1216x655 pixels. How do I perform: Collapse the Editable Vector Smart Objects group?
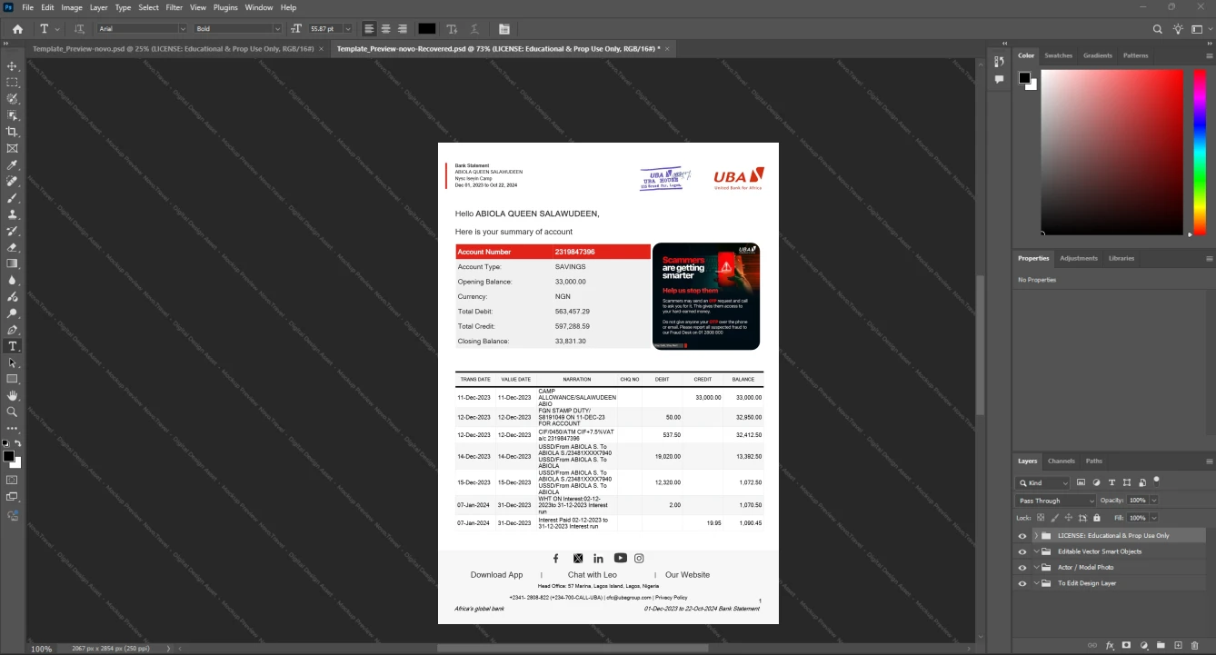coord(1036,551)
